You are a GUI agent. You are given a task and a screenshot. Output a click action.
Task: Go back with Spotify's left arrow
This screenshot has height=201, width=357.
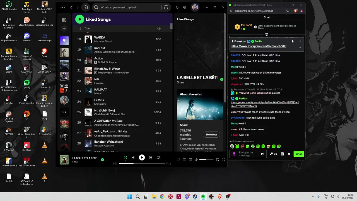(x=71, y=7)
